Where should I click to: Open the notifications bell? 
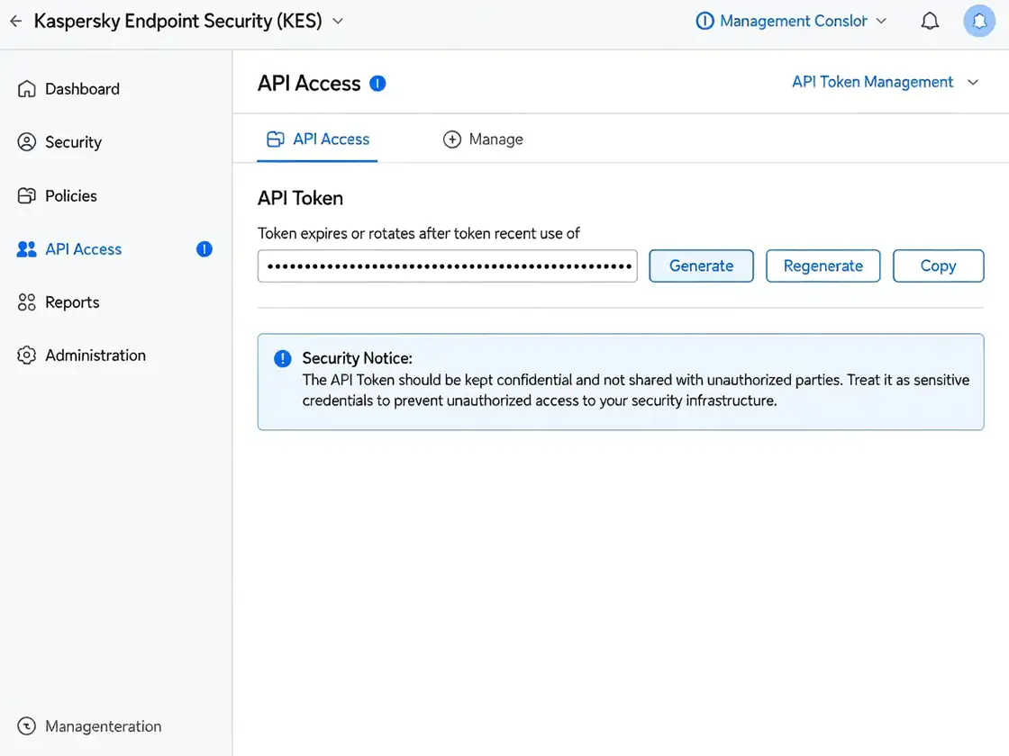(930, 22)
